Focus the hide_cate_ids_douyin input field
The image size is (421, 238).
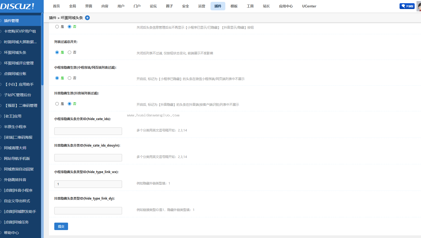88,158
